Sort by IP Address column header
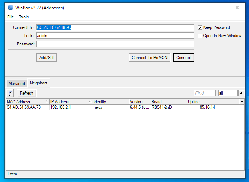249x182 pixels. (71, 102)
